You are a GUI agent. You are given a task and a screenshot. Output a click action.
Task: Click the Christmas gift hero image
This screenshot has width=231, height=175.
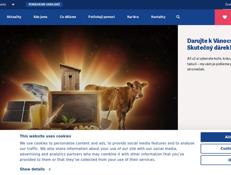click(89, 77)
